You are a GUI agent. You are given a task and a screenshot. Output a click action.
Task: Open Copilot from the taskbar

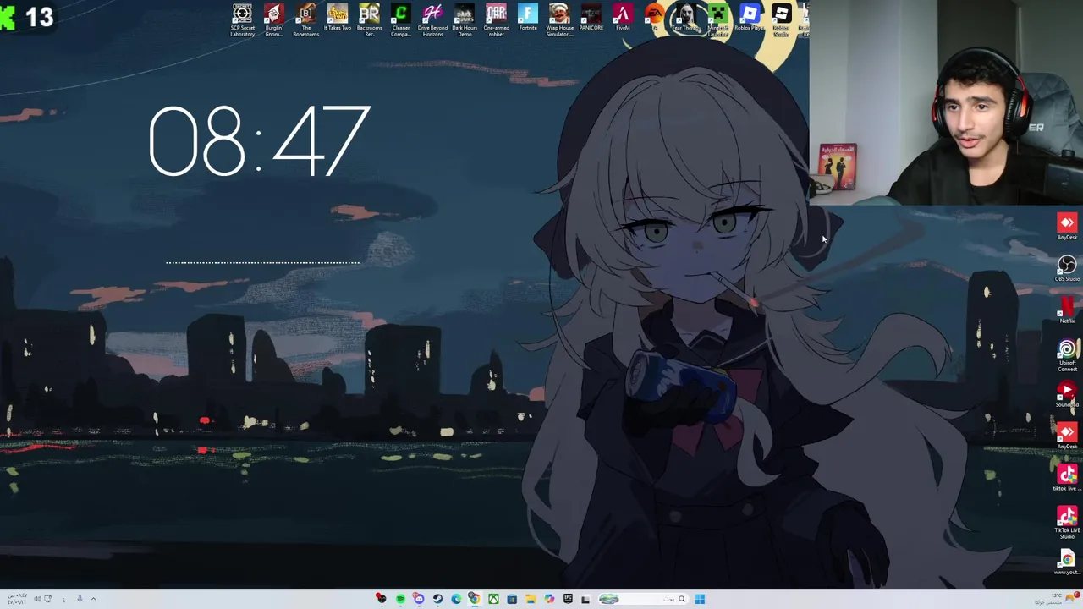(549, 599)
